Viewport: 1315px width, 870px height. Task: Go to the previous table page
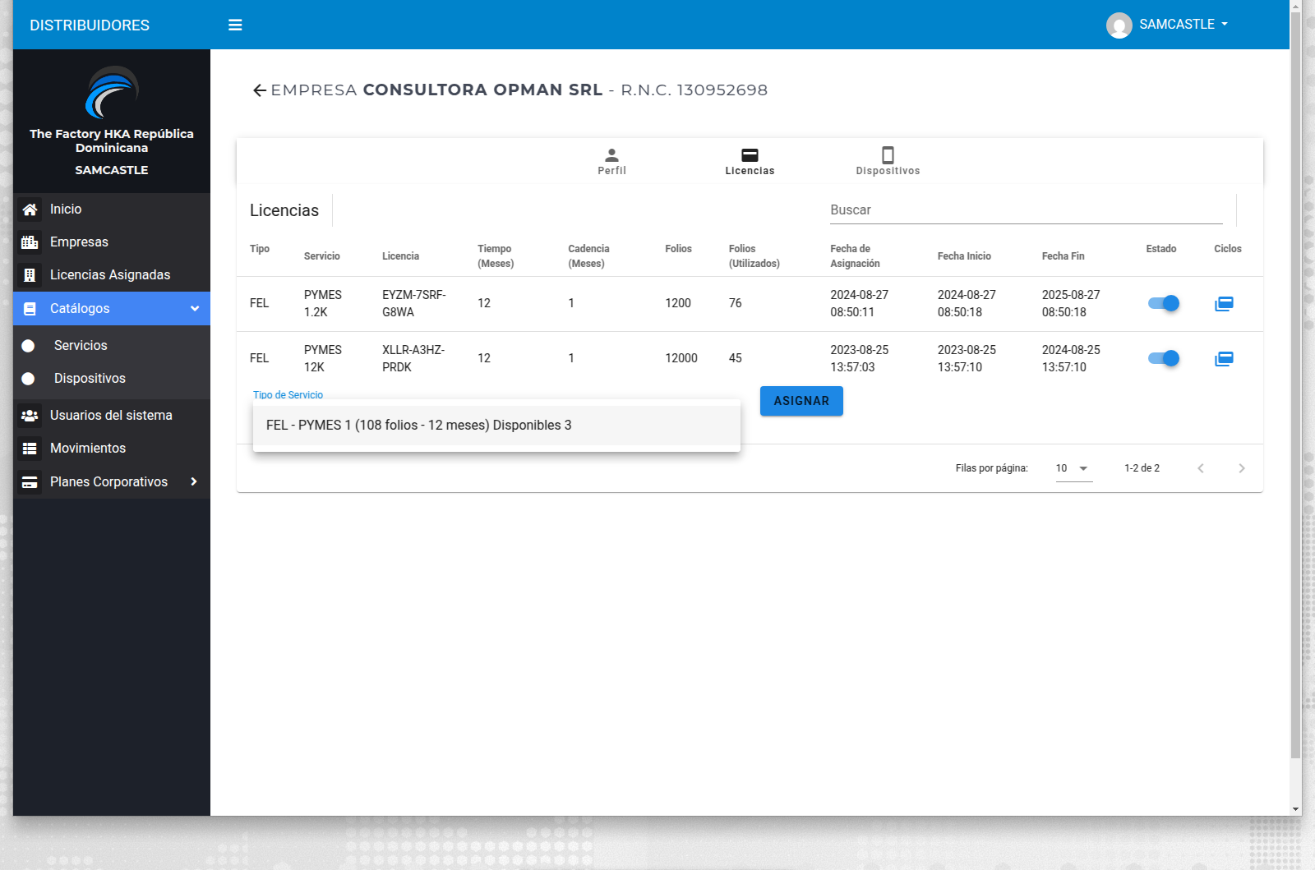tap(1201, 468)
